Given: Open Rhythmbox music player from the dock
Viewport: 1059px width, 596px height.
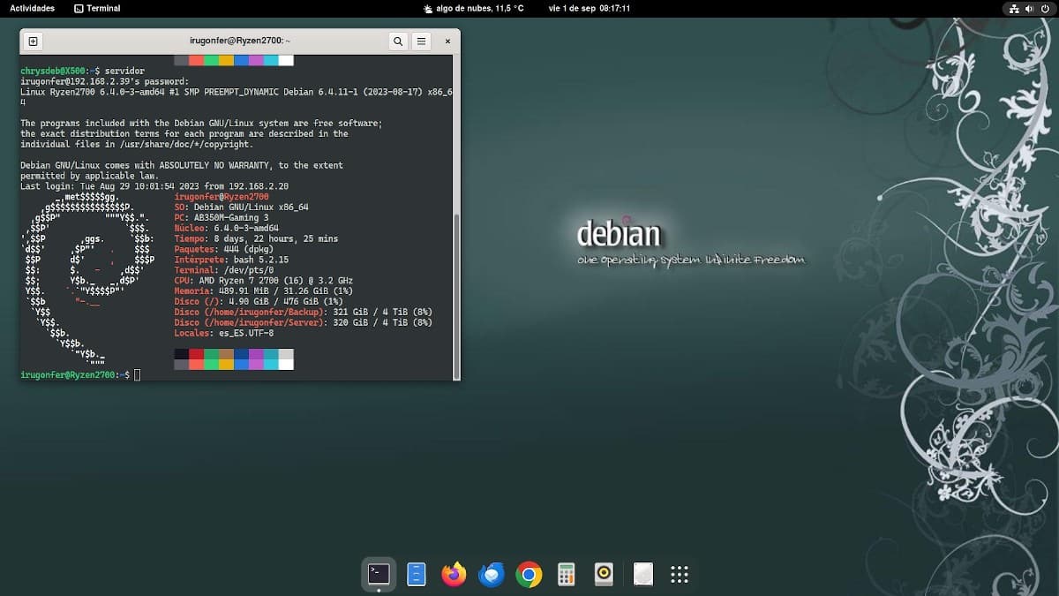Looking at the screenshot, I should pyautogui.click(x=604, y=575).
